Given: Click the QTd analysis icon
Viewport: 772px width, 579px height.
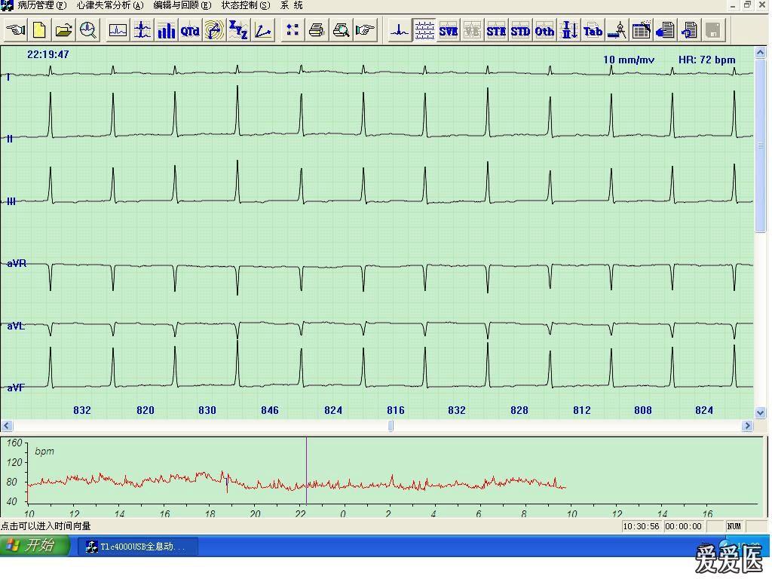Looking at the screenshot, I should point(190,30).
